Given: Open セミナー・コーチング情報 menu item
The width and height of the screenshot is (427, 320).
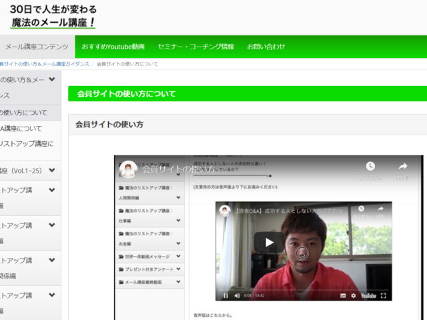Looking at the screenshot, I should click(x=195, y=47).
